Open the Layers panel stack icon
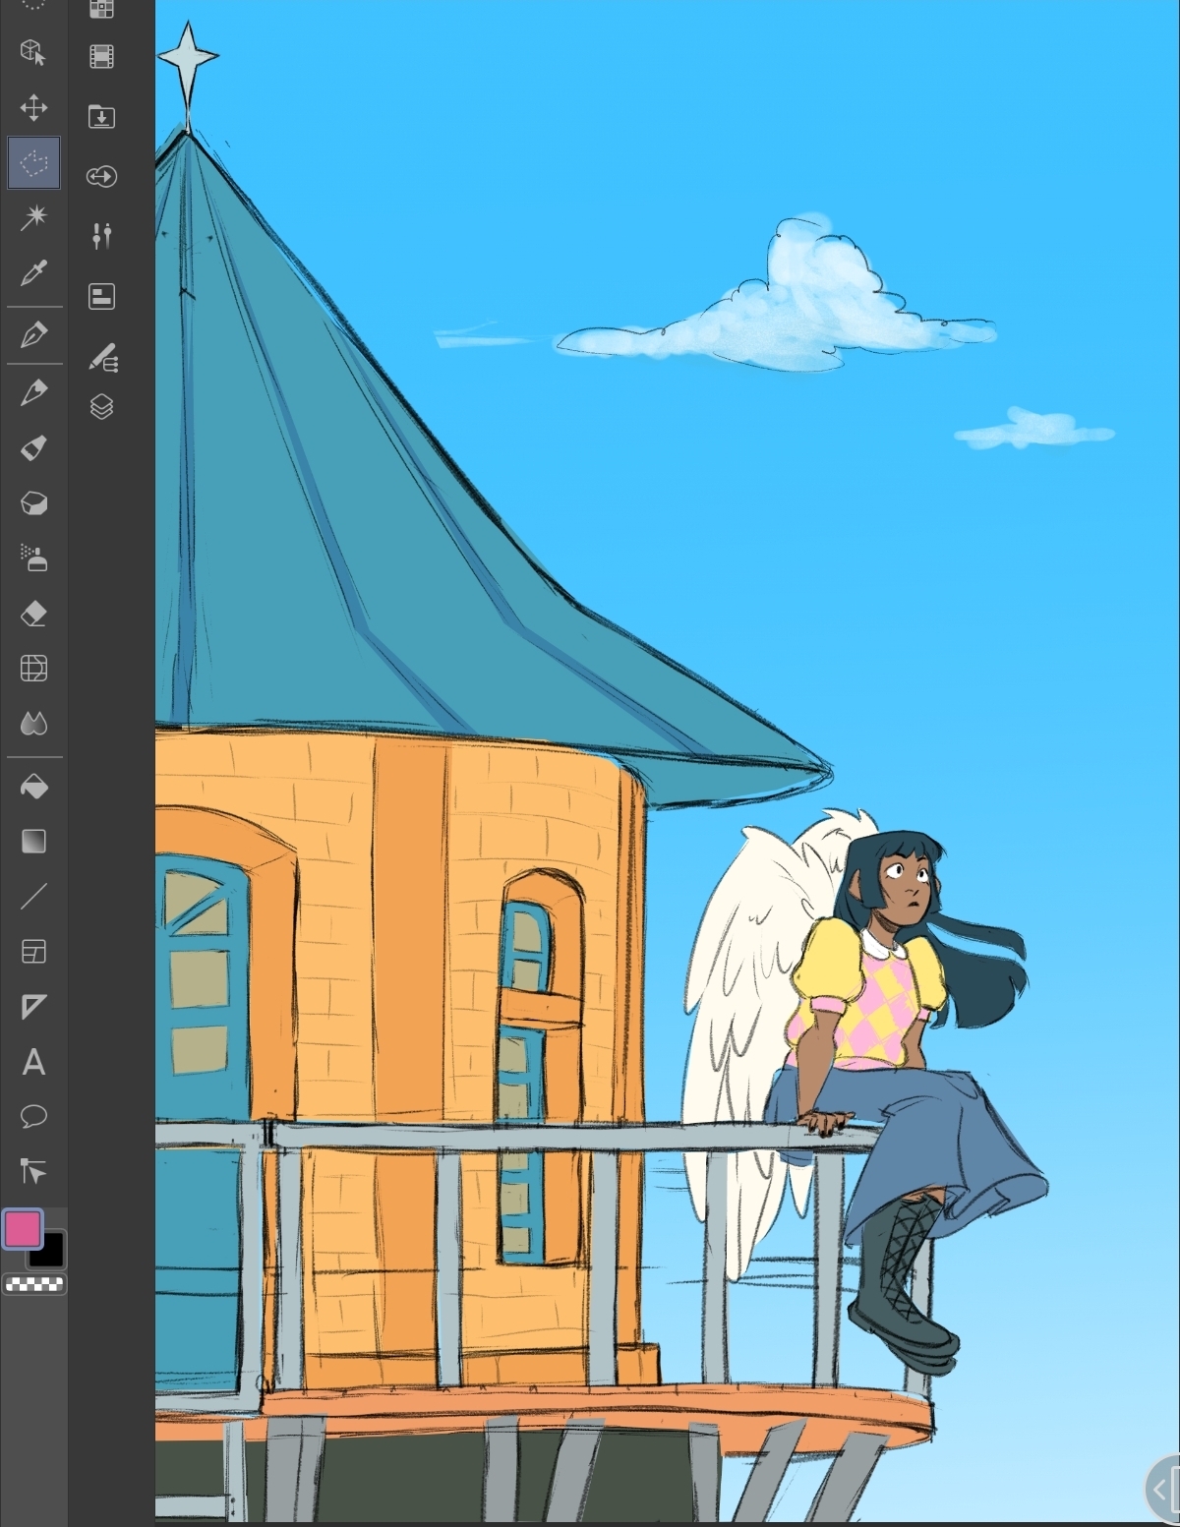 click(101, 407)
